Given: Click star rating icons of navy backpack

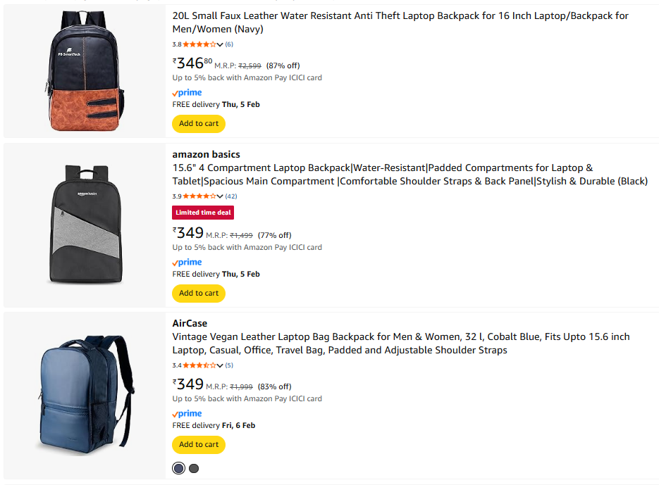Looking at the screenshot, I should [199, 44].
